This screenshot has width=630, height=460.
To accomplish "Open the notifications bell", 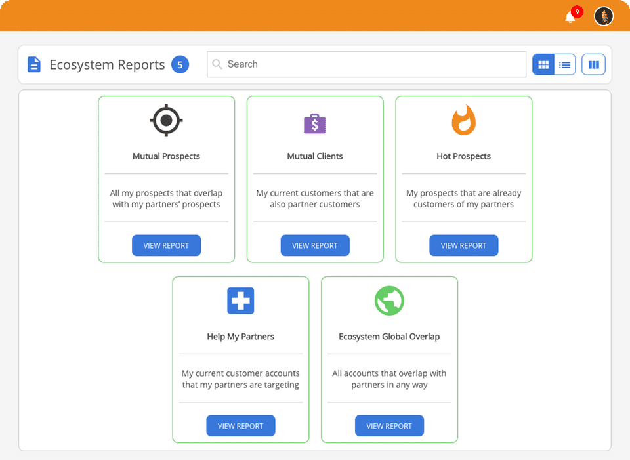I will click(570, 17).
